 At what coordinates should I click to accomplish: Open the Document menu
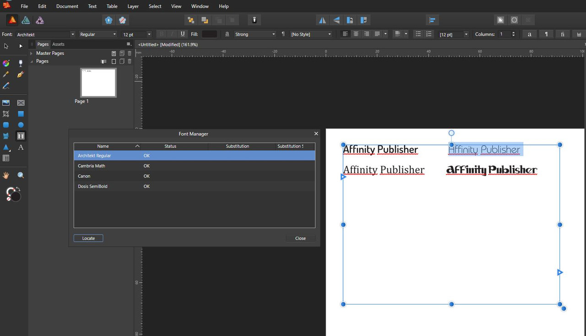[x=67, y=6]
